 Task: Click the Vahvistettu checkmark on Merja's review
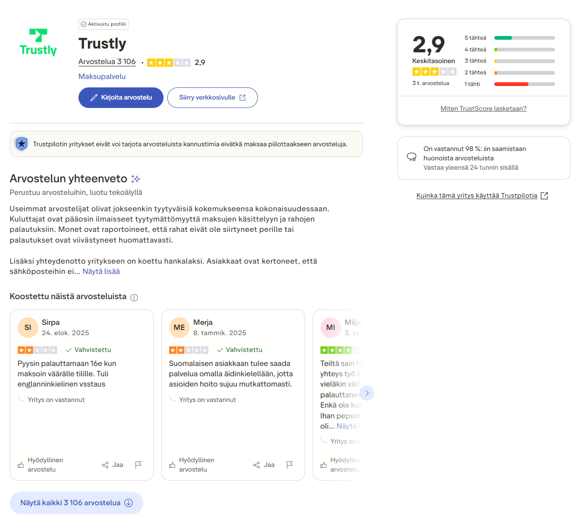(x=220, y=350)
